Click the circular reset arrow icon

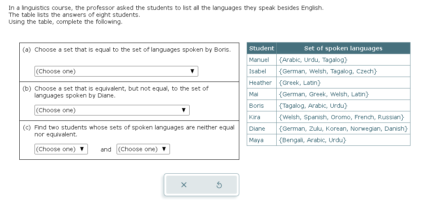[x=219, y=185]
